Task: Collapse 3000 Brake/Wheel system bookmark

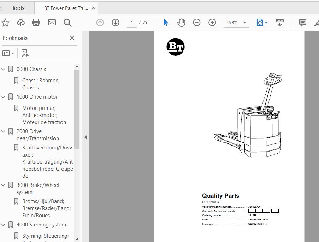Action: (3, 185)
